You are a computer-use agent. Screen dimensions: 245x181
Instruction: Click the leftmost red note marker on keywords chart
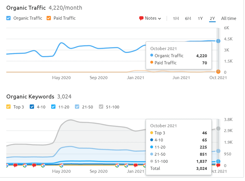click(15, 165)
